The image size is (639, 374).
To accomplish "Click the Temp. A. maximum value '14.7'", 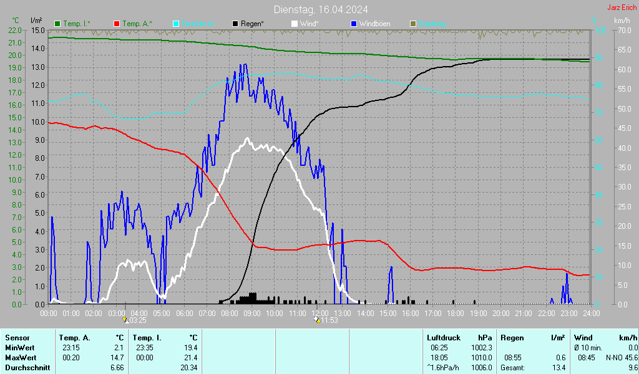I will tap(117, 358).
